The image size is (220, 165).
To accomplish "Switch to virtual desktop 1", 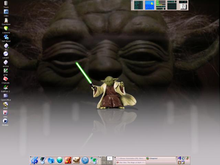I will 104,158.
